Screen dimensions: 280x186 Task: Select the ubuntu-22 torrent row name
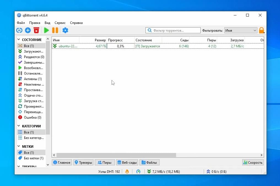pyautogui.click(x=68, y=46)
